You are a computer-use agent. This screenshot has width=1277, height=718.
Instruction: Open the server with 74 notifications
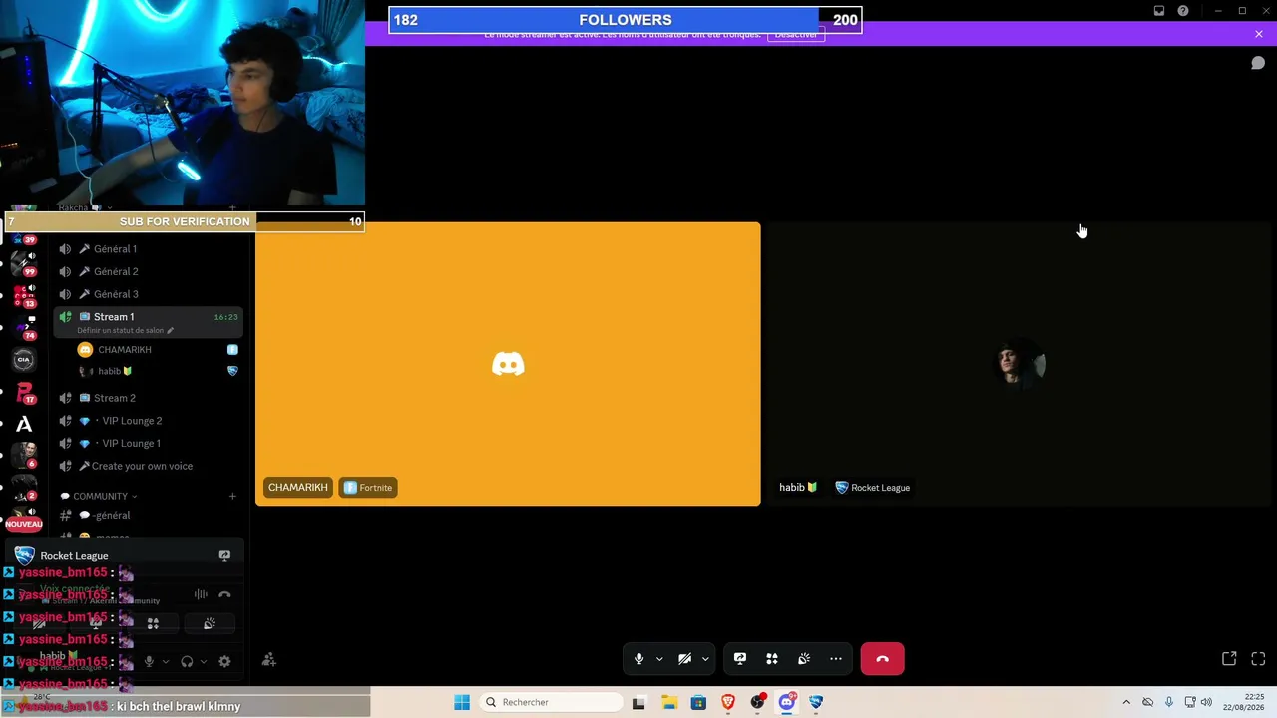pyautogui.click(x=24, y=328)
